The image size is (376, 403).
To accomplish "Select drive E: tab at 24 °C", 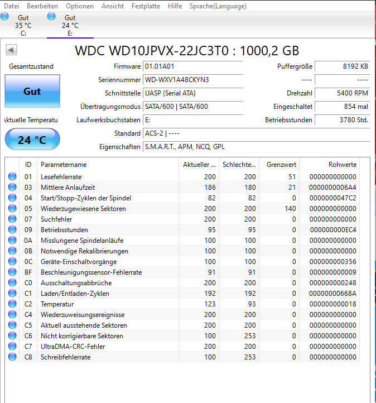I will point(70,25).
